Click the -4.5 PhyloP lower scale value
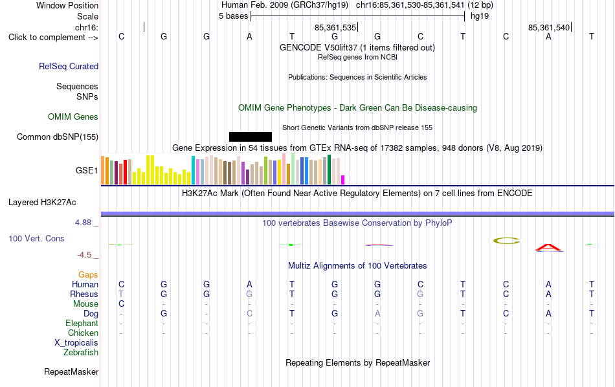 [x=84, y=255]
